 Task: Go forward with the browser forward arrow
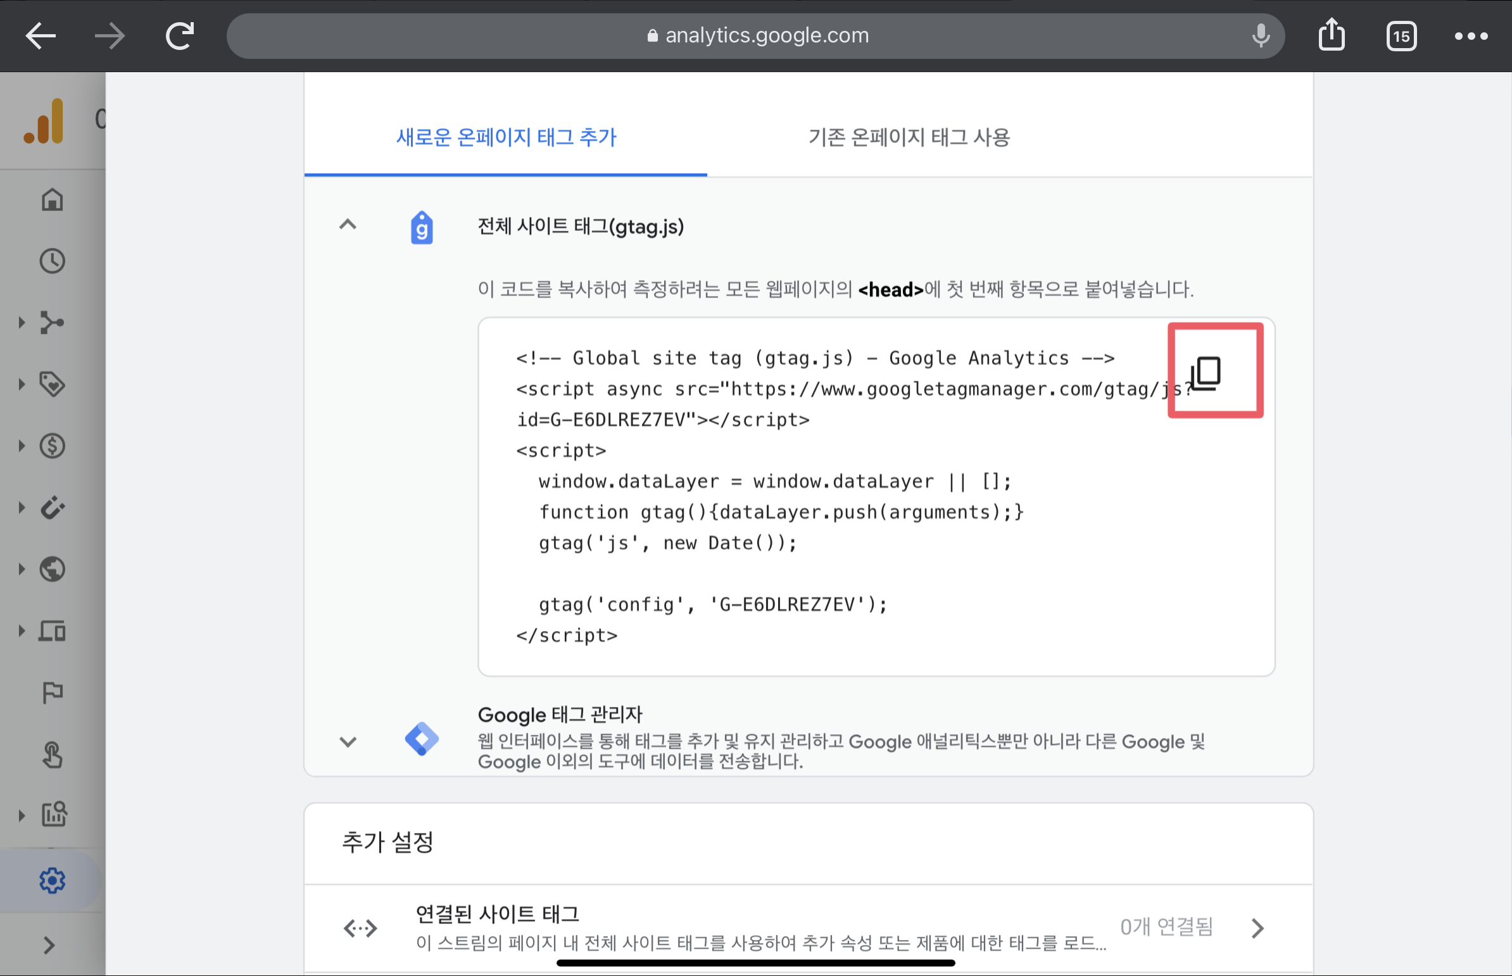[110, 35]
